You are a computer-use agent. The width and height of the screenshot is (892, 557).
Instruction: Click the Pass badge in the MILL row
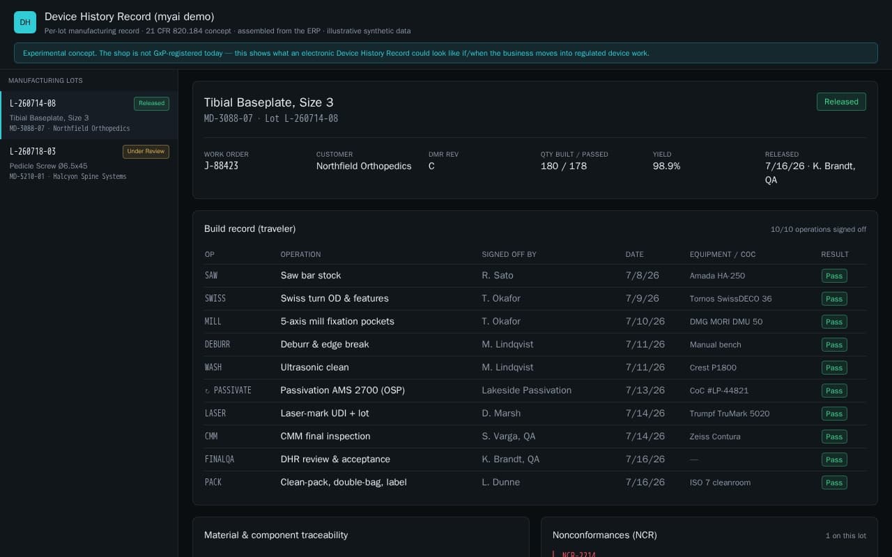834,322
